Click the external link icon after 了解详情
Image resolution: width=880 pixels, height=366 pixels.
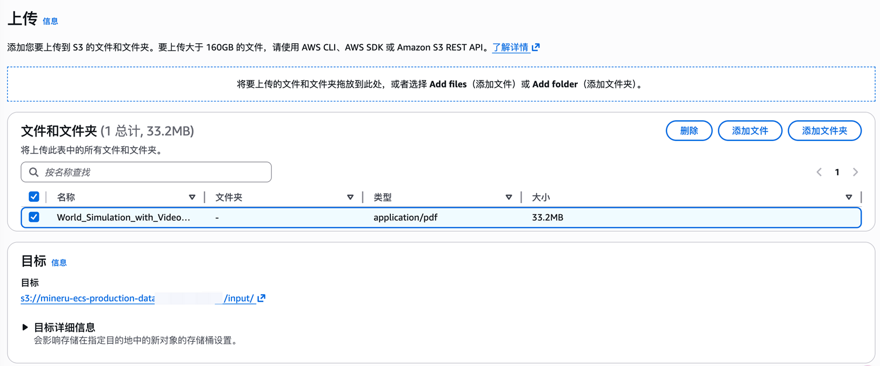536,47
